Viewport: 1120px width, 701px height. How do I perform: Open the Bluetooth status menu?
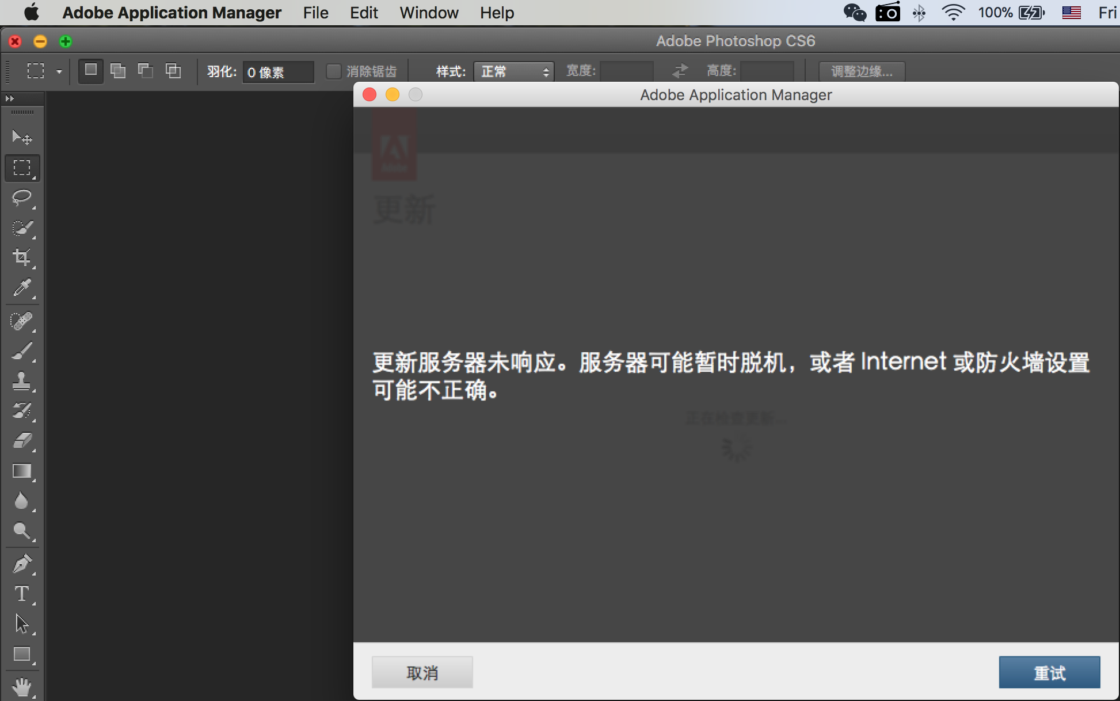(x=919, y=13)
